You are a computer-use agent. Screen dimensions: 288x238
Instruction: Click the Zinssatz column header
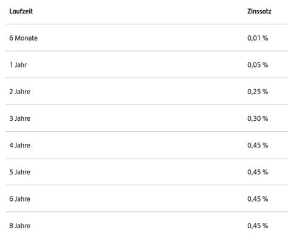pos(259,11)
